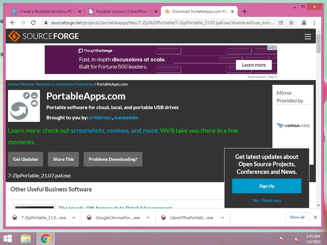
Task: Share this page via address bar icon
Action: tap(281, 23)
